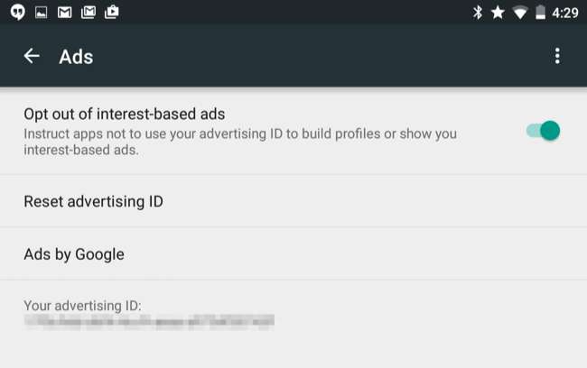Tap the opt-out description text
The width and height of the screenshot is (587, 368).
pos(239,143)
